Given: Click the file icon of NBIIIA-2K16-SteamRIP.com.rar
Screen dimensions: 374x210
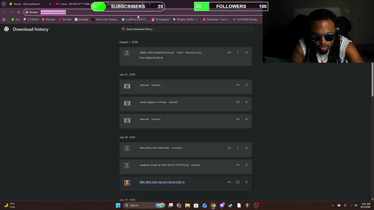Looking at the screenshot, I should pos(127,53).
